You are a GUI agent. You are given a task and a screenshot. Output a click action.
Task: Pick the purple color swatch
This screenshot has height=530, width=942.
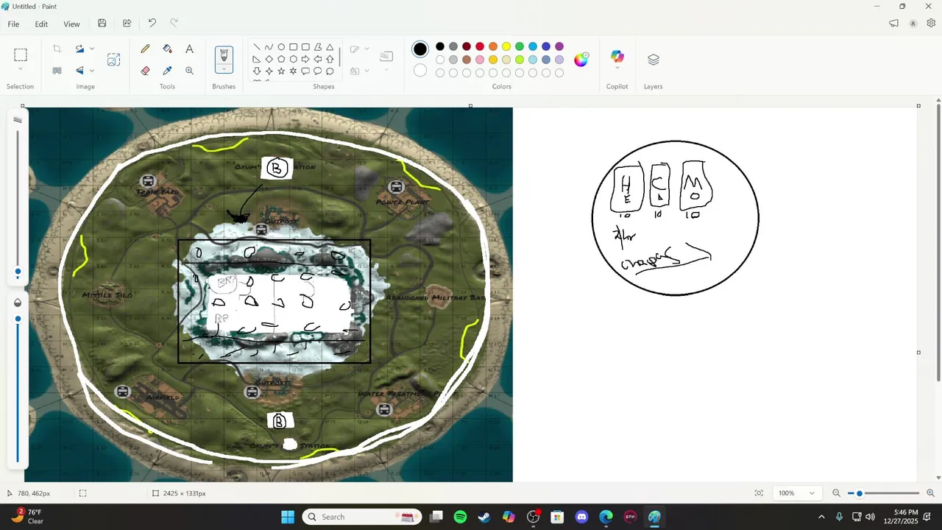click(x=559, y=46)
